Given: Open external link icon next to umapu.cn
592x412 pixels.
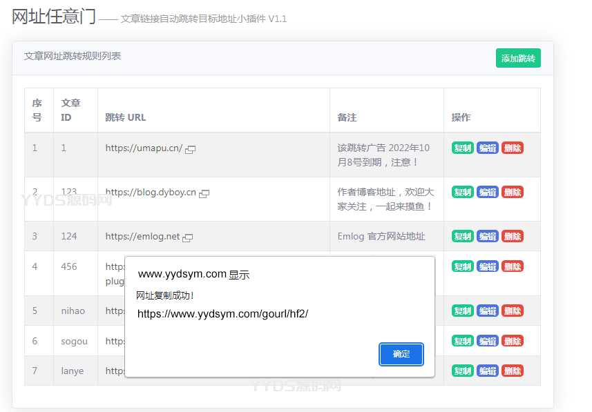Looking at the screenshot, I should click(191, 148).
